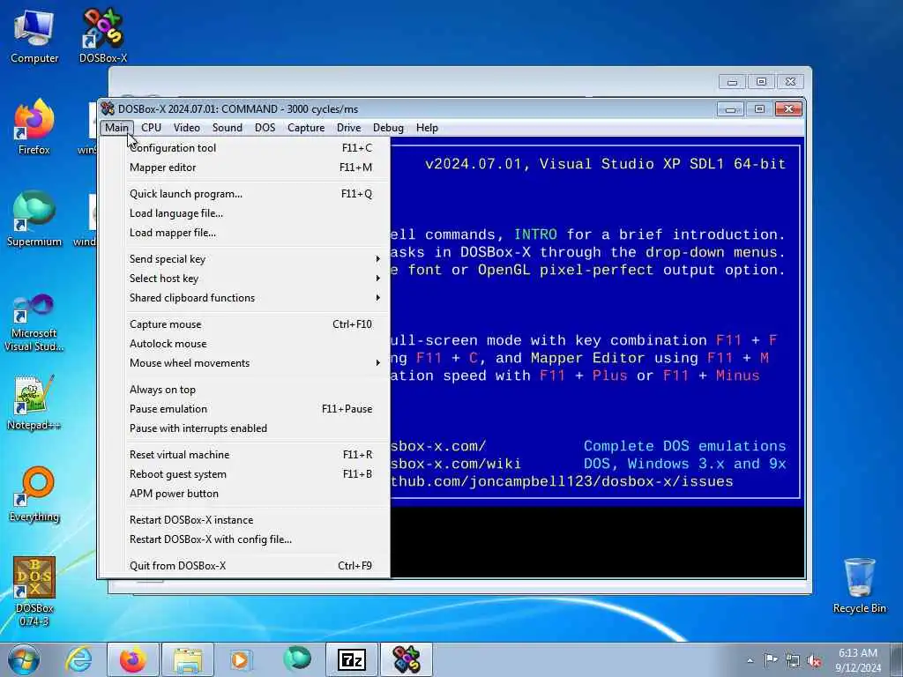The width and height of the screenshot is (903, 677).
Task: Launch Internet Explorer from the taskbar
Action: pyautogui.click(x=78, y=659)
